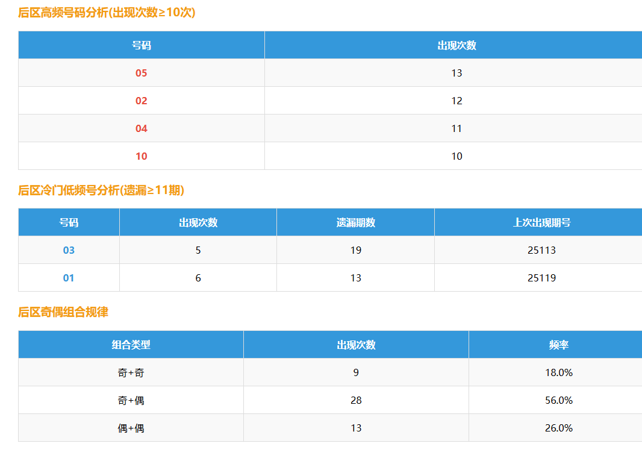Click the red number 04 cell

[141, 128]
